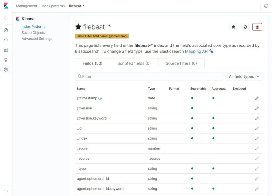This screenshot has height=196, width=272.
Task: Set filebeat-* as default index pattern
Action: (x=233, y=27)
